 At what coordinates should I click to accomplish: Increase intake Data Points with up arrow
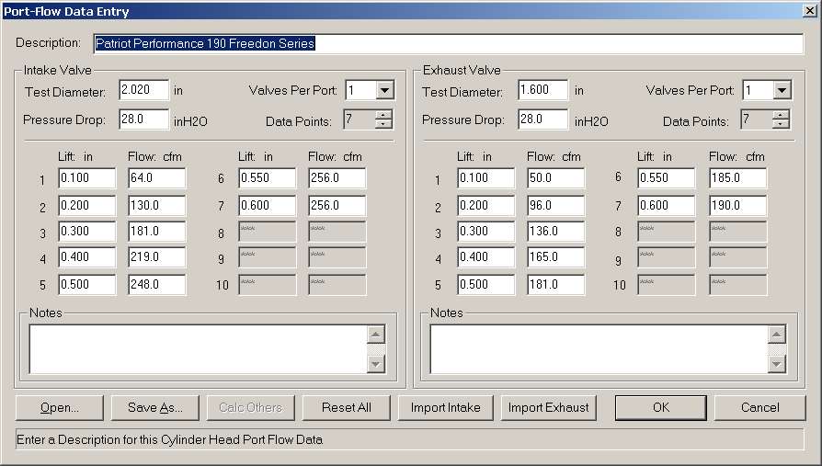(383, 115)
